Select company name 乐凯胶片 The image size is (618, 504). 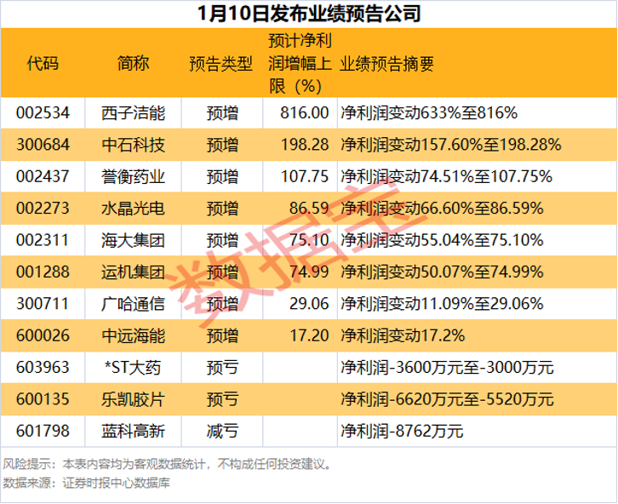[133, 400]
